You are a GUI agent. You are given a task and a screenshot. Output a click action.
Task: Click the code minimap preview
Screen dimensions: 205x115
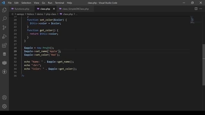click(x=192, y=20)
